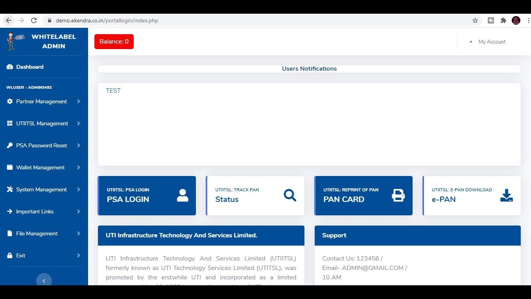Click the padlock site security icon

(x=49, y=20)
